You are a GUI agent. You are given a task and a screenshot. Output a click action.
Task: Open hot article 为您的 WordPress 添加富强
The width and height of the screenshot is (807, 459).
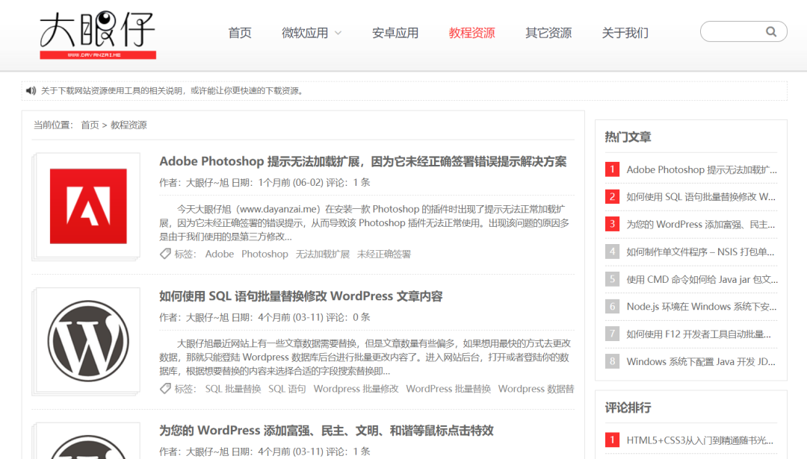[x=700, y=225]
